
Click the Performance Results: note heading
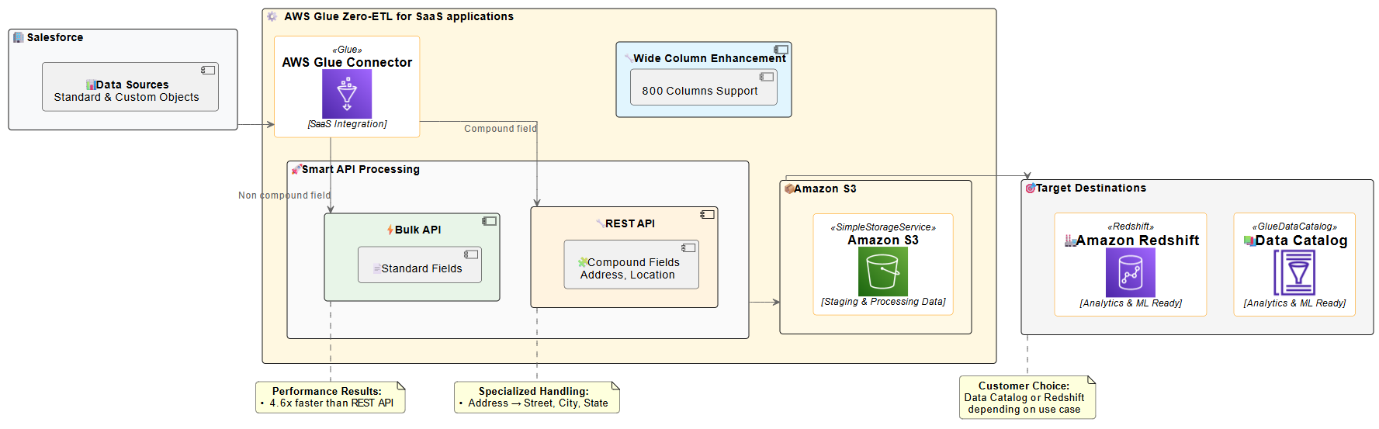click(327, 391)
